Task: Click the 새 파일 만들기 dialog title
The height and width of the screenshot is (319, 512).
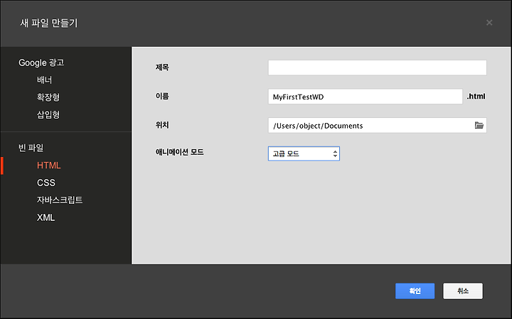Action: coord(48,23)
